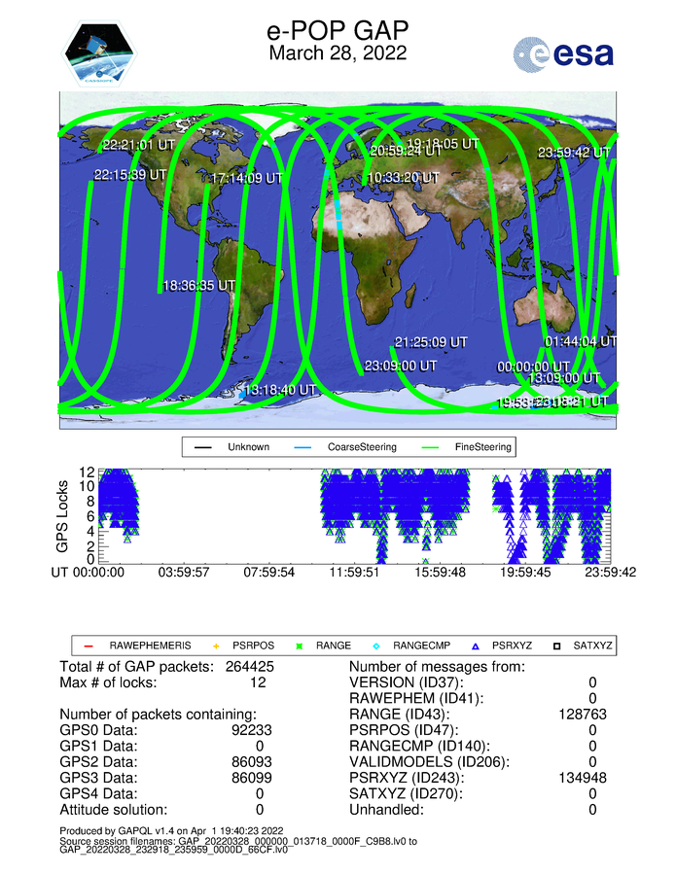
Task: Click the FineSteering green line swatch
Action: pos(434,448)
